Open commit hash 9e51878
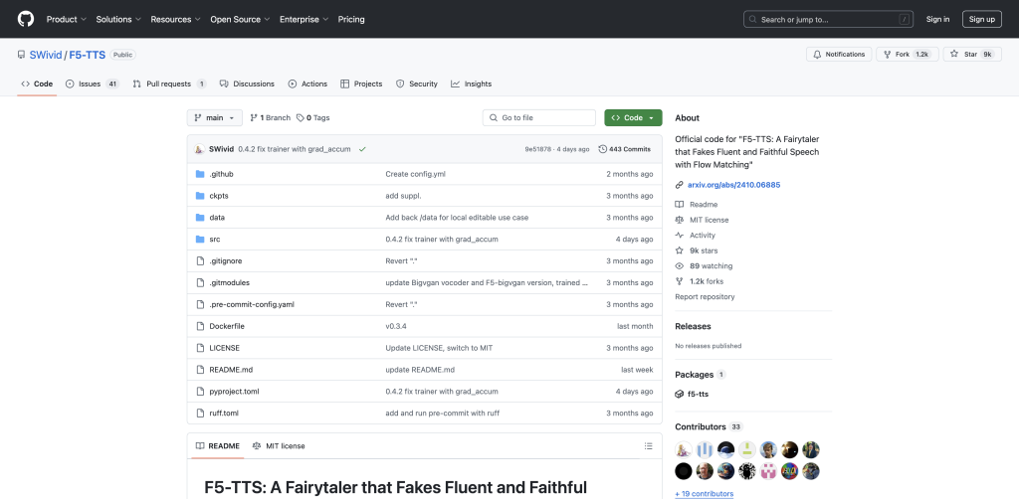Image resolution: width=1019 pixels, height=499 pixels. (x=538, y=149)
